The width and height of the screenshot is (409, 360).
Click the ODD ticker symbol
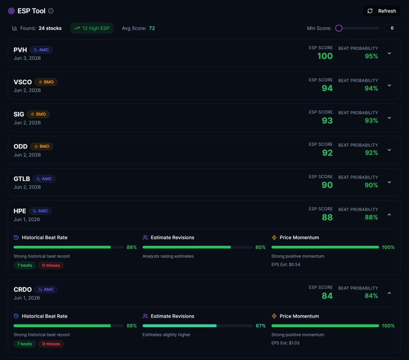pyautogui.click(x=20, y=147)
